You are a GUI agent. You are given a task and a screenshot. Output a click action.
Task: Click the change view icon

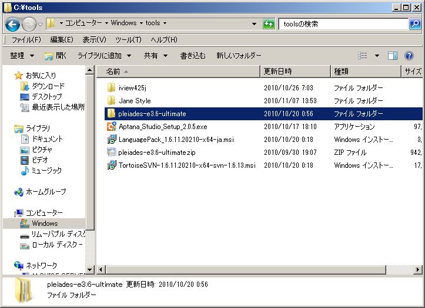coord(362,56)
